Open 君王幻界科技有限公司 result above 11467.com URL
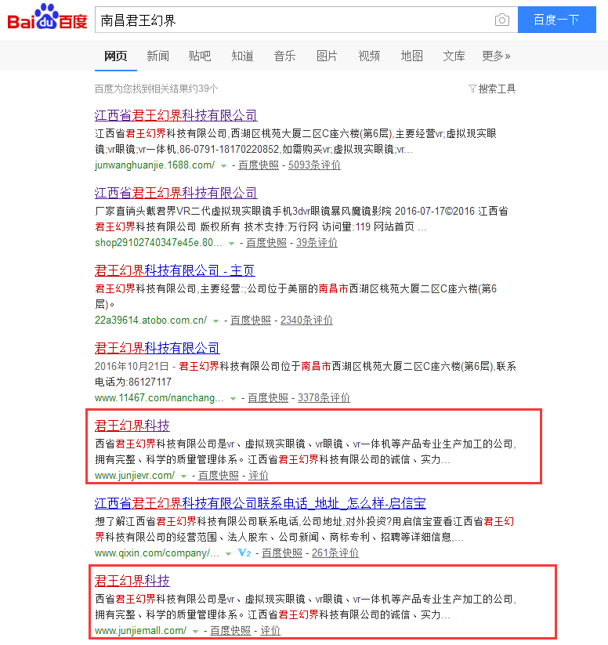The image size is (608, 645). click(157, 348)
